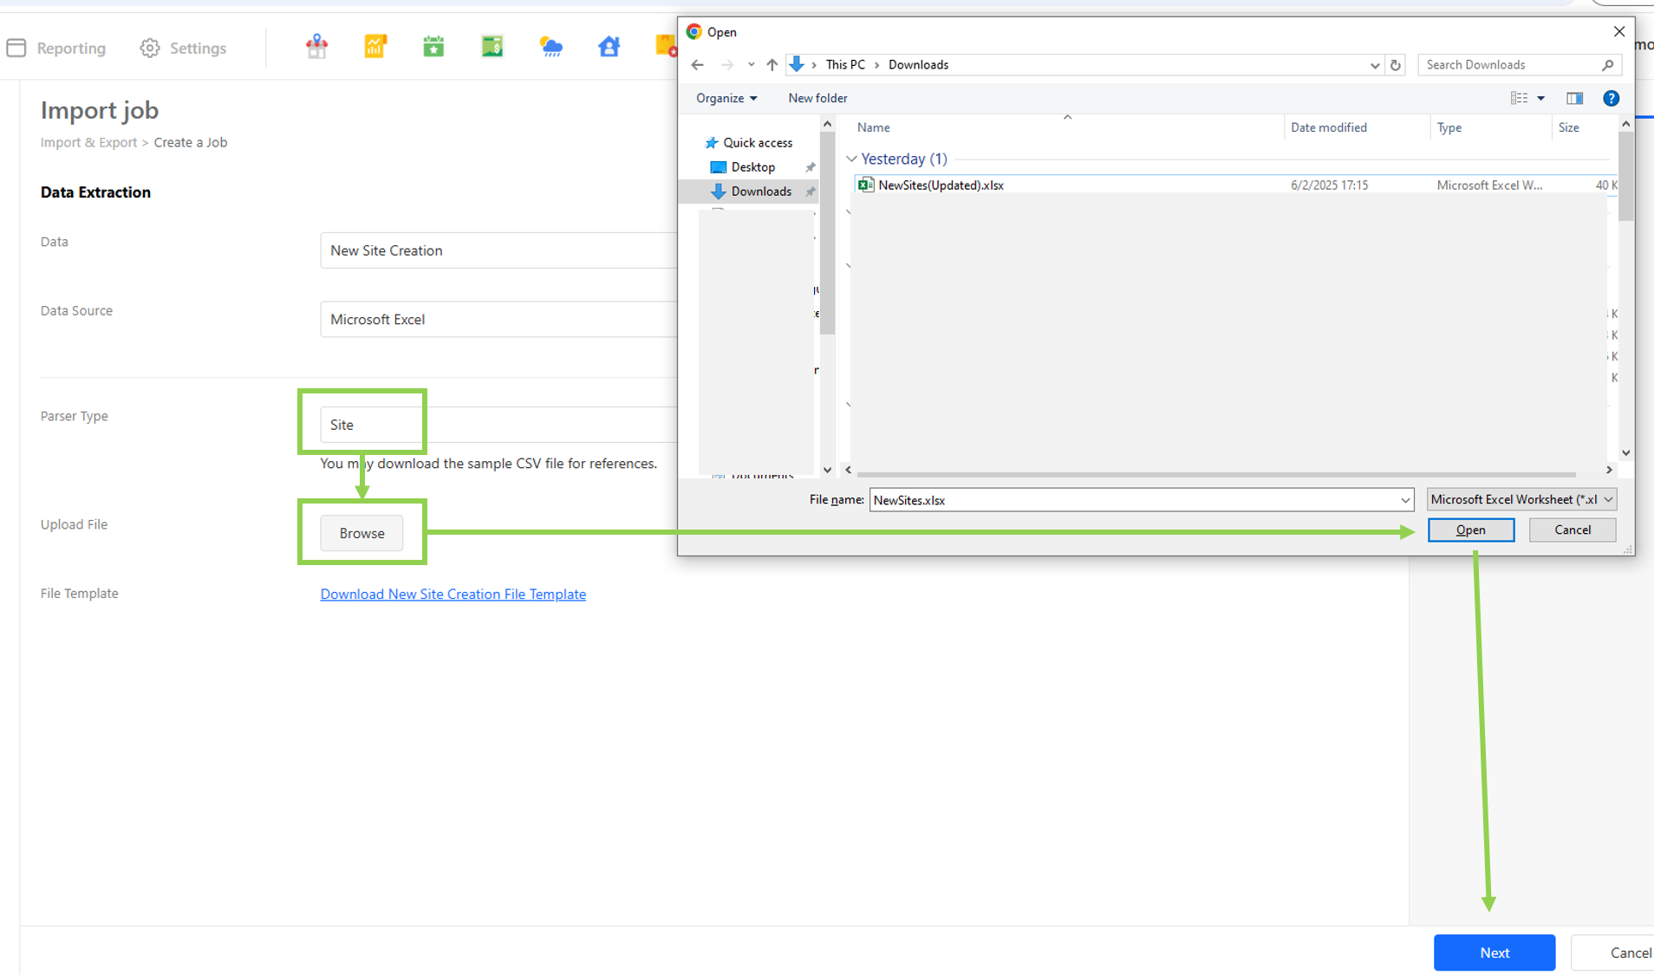Open the green dollar sales icon

[492, 47]
